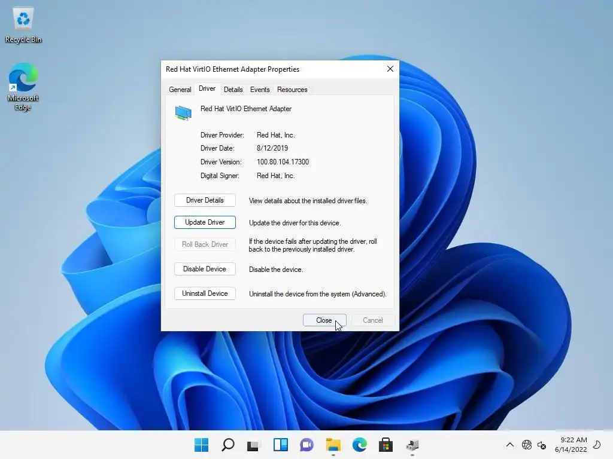
Task: Click the 'Driver Provider:' label
Action: [222, 135]
